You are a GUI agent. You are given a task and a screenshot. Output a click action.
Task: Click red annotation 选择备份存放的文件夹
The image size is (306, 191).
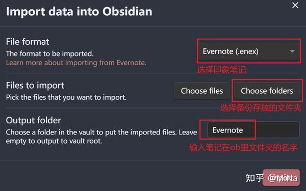[x=261, y=108]
